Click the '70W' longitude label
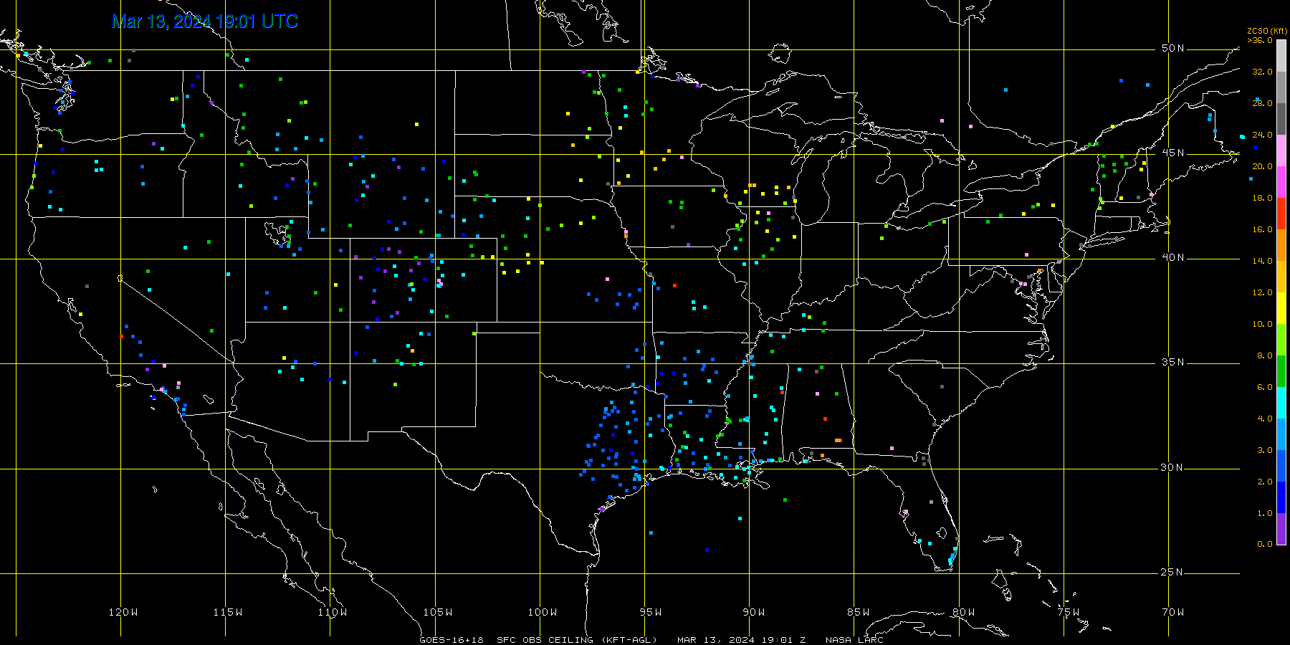This screenshot has height=645, width=1290. click(x=1173, y=612)
